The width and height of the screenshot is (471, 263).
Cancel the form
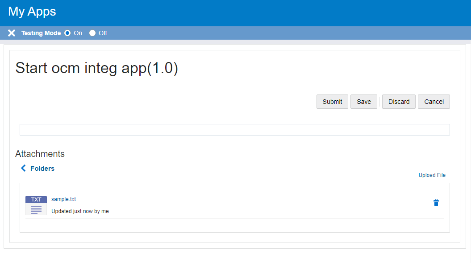(x=434, y=102)
